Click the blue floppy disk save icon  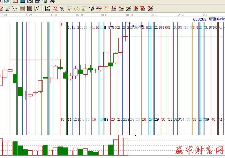[x=37, y=2]
